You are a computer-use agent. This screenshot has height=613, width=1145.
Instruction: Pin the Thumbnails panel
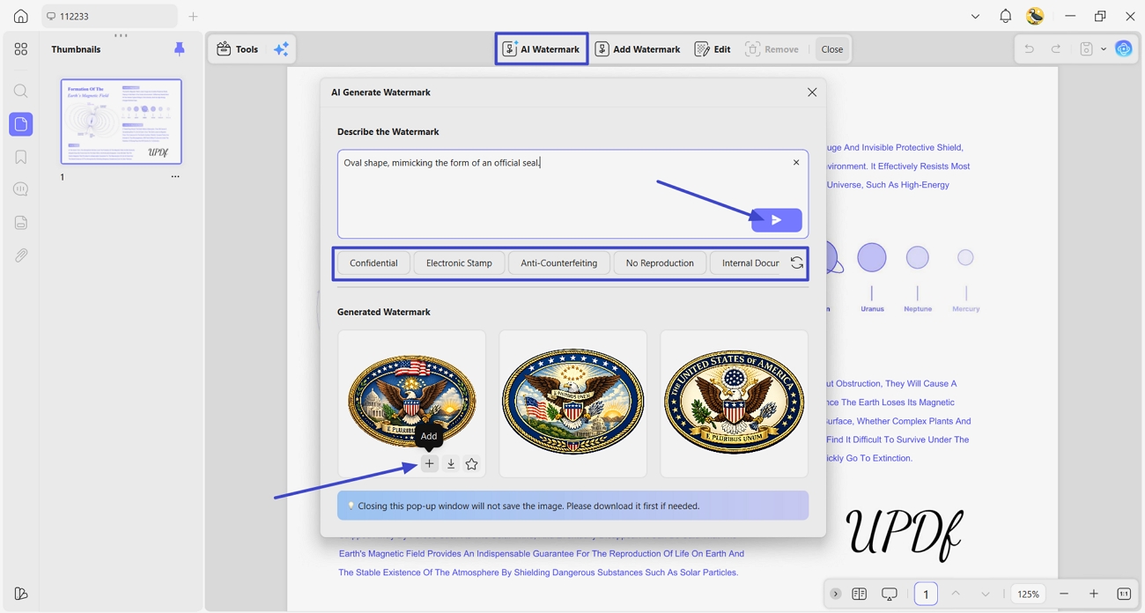point(179,49)
